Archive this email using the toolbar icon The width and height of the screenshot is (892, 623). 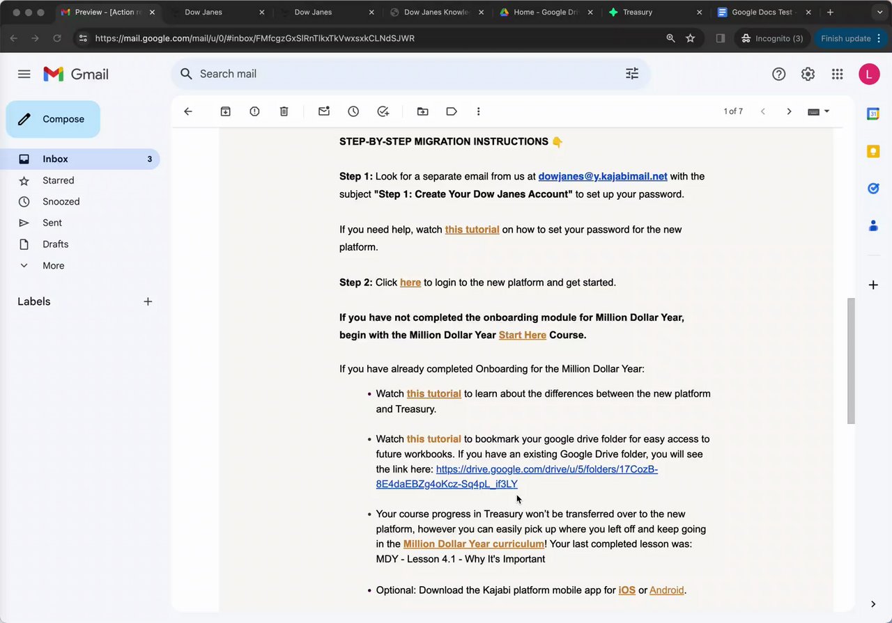(225, 111)
